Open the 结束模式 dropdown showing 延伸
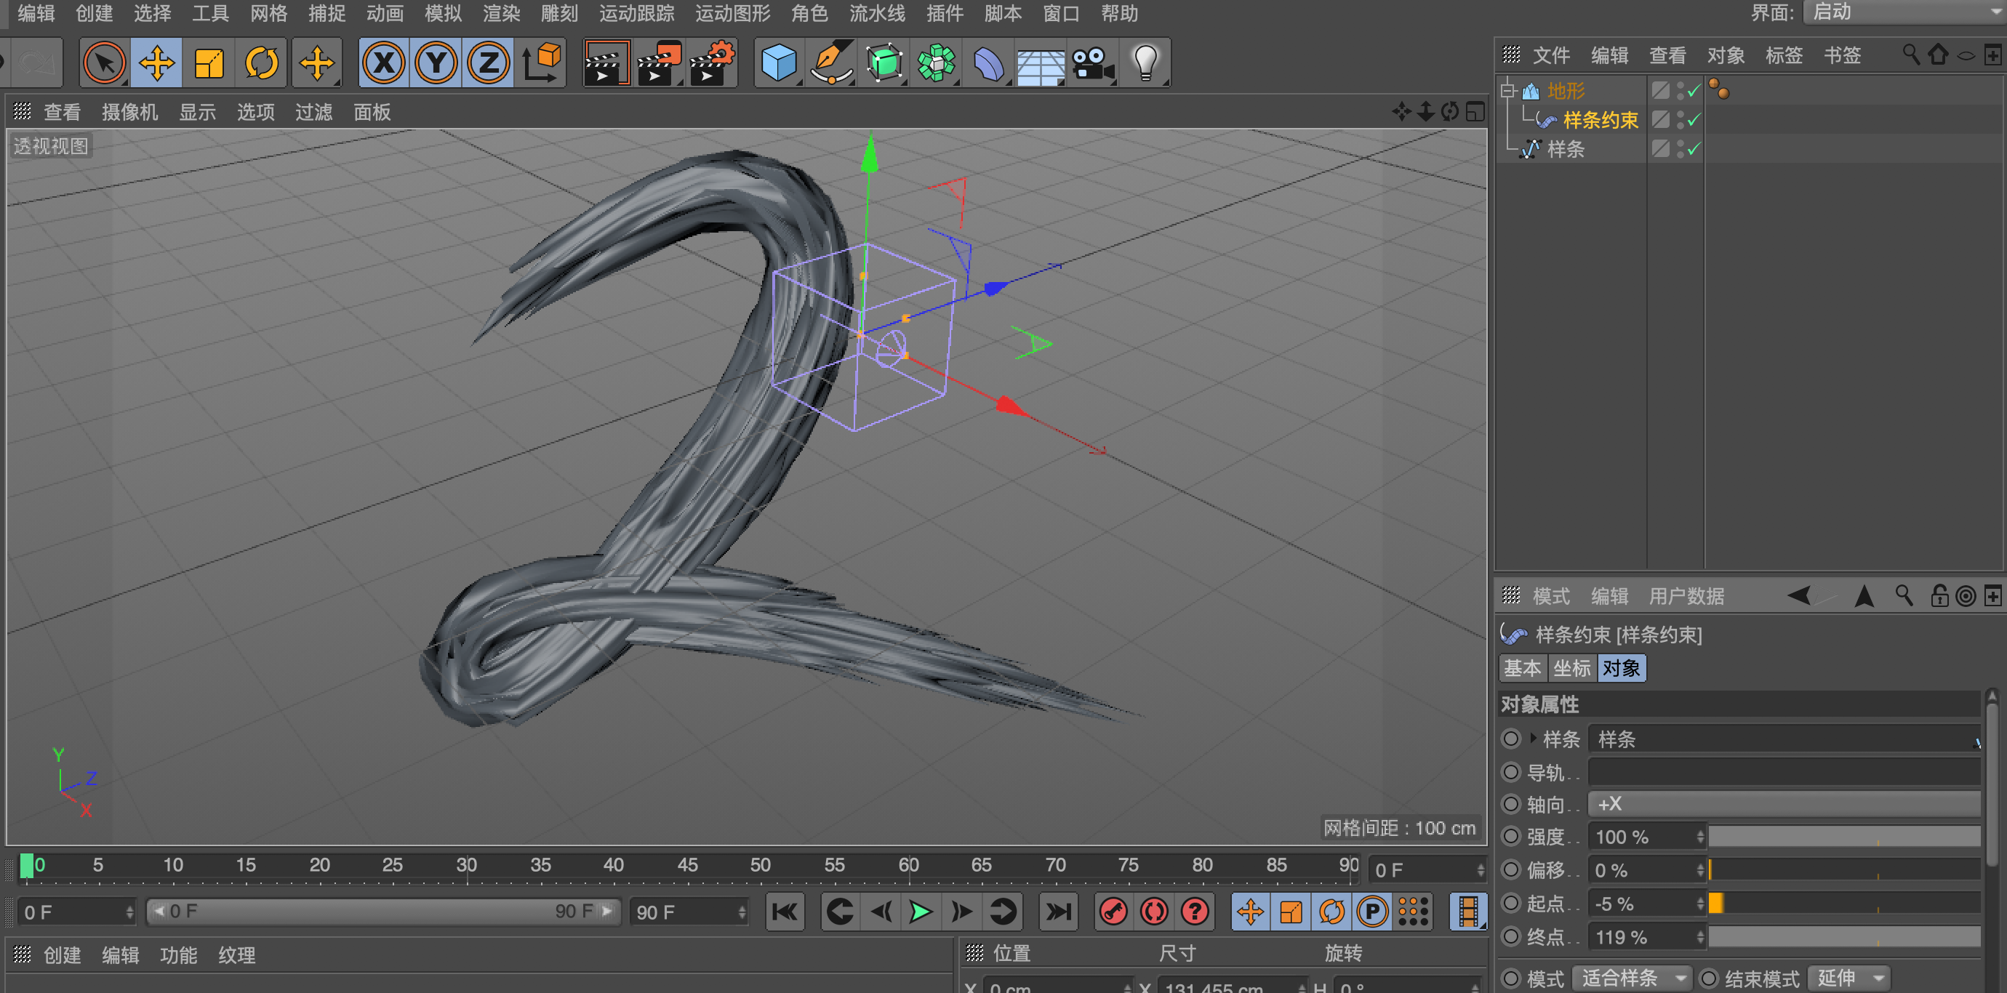Image resolution: width=2007 pixels, height=993 pixels. [1850, 978]
